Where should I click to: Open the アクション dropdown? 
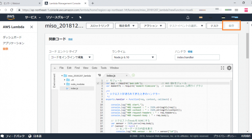click(153, 26)
